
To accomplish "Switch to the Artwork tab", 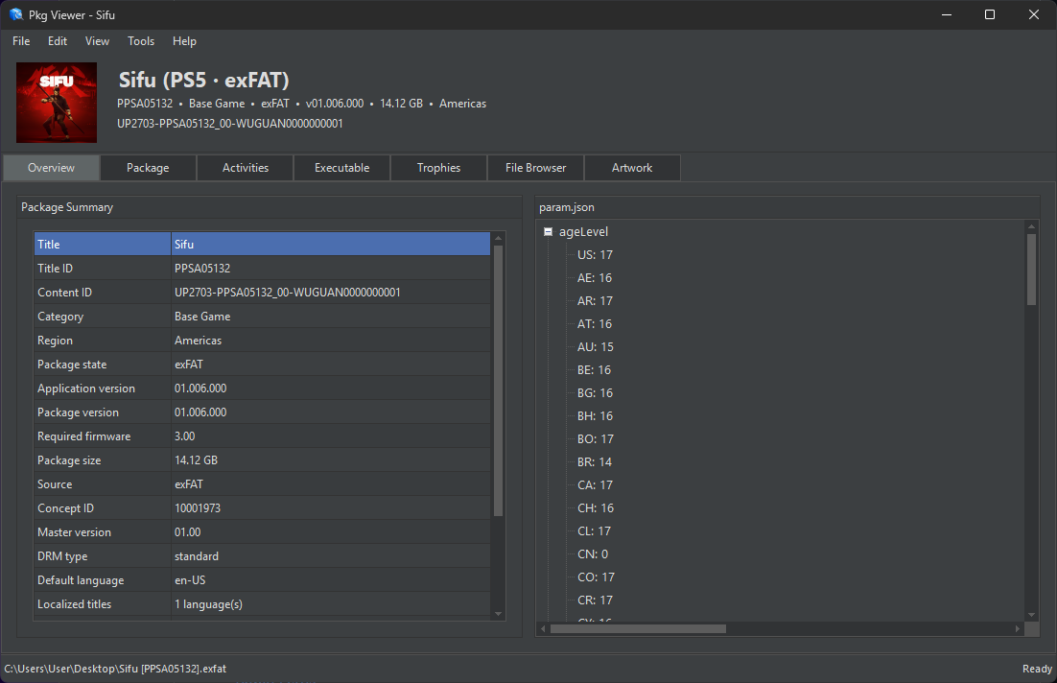I will click(632, 168).
